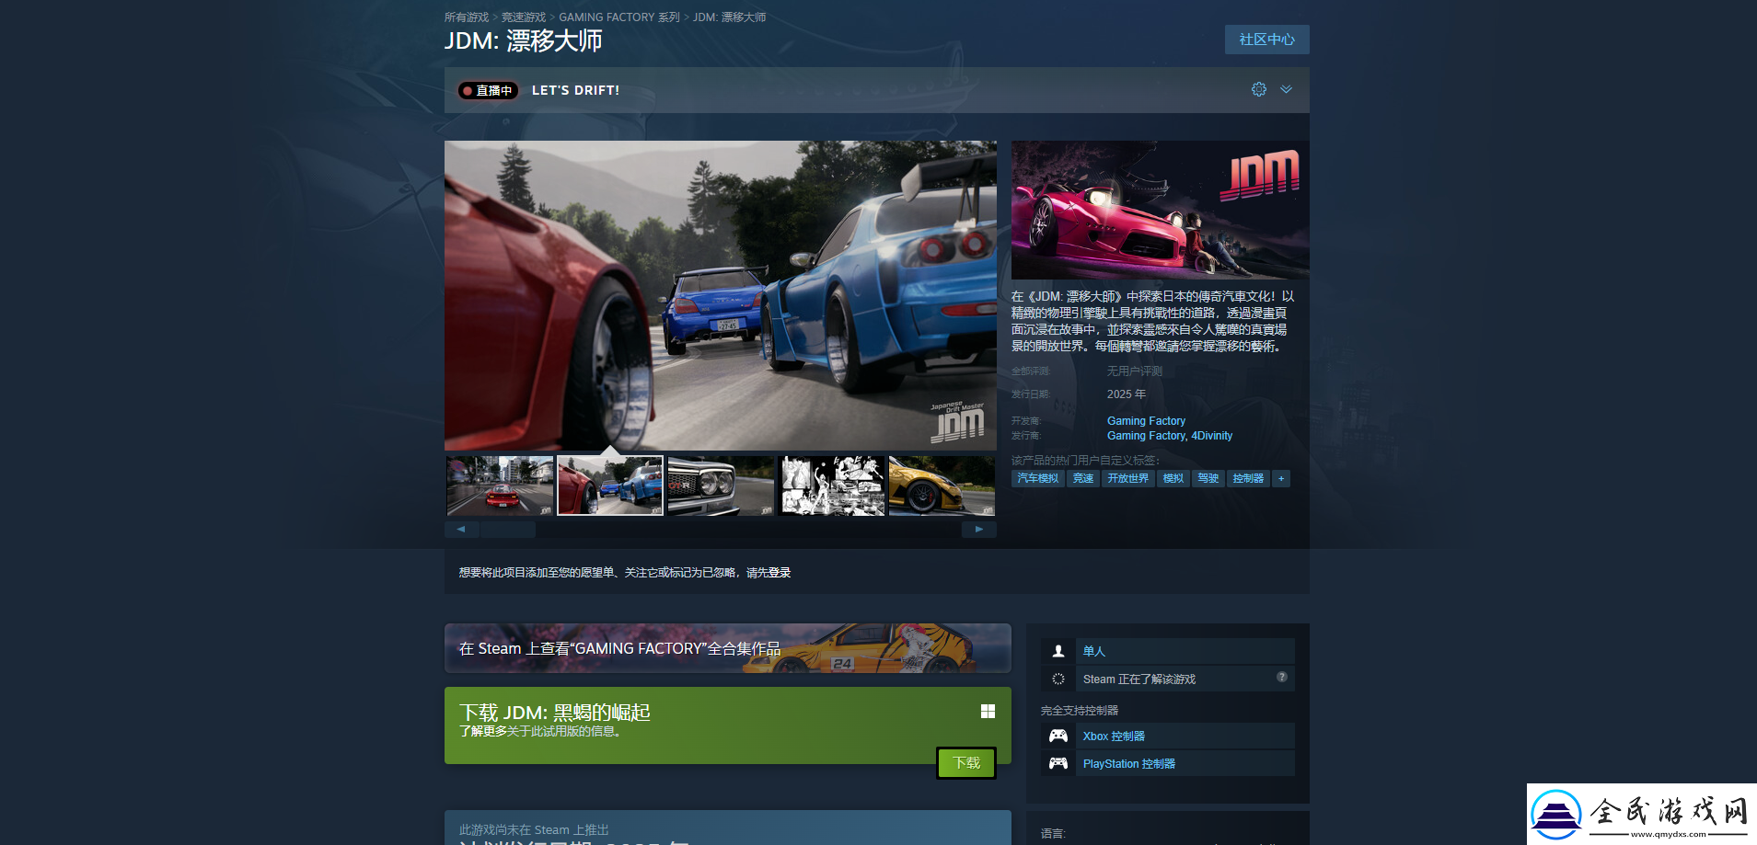
Task: Select the black and white manga thumbnail
Action: click(831, 485)
